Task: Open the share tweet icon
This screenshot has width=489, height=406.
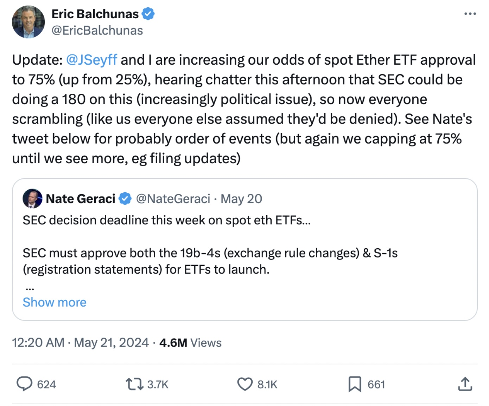Action: pos(465,384)
